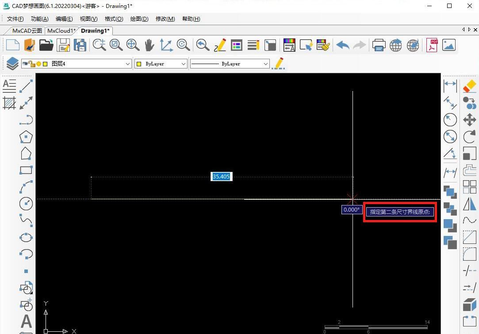The width and height of the screenshot is (479, 334).
Task: Switch to the MxCAD云图 tab
Action: coord(27,31)
